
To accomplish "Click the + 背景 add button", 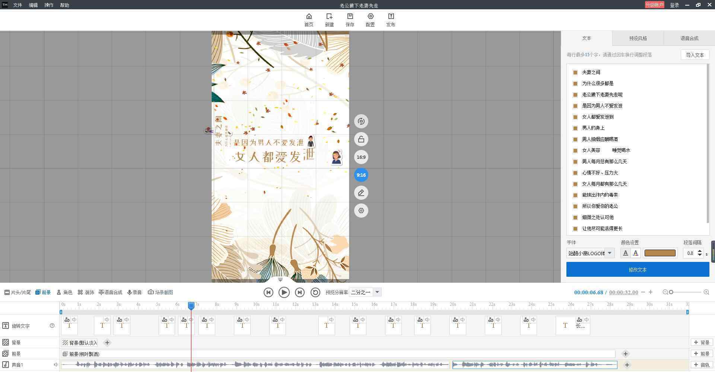I will 702,343.
